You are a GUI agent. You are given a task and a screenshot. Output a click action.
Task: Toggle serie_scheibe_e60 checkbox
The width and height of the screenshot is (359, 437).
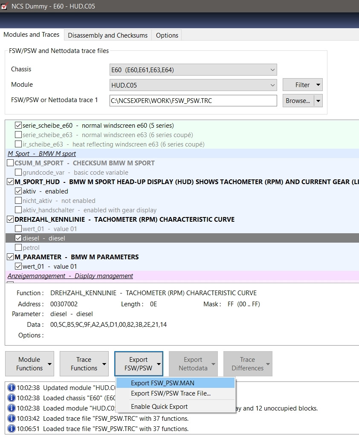pyautogui.click(x=18, y=125)
